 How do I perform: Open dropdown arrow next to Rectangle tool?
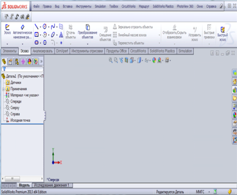coord(40,35)
